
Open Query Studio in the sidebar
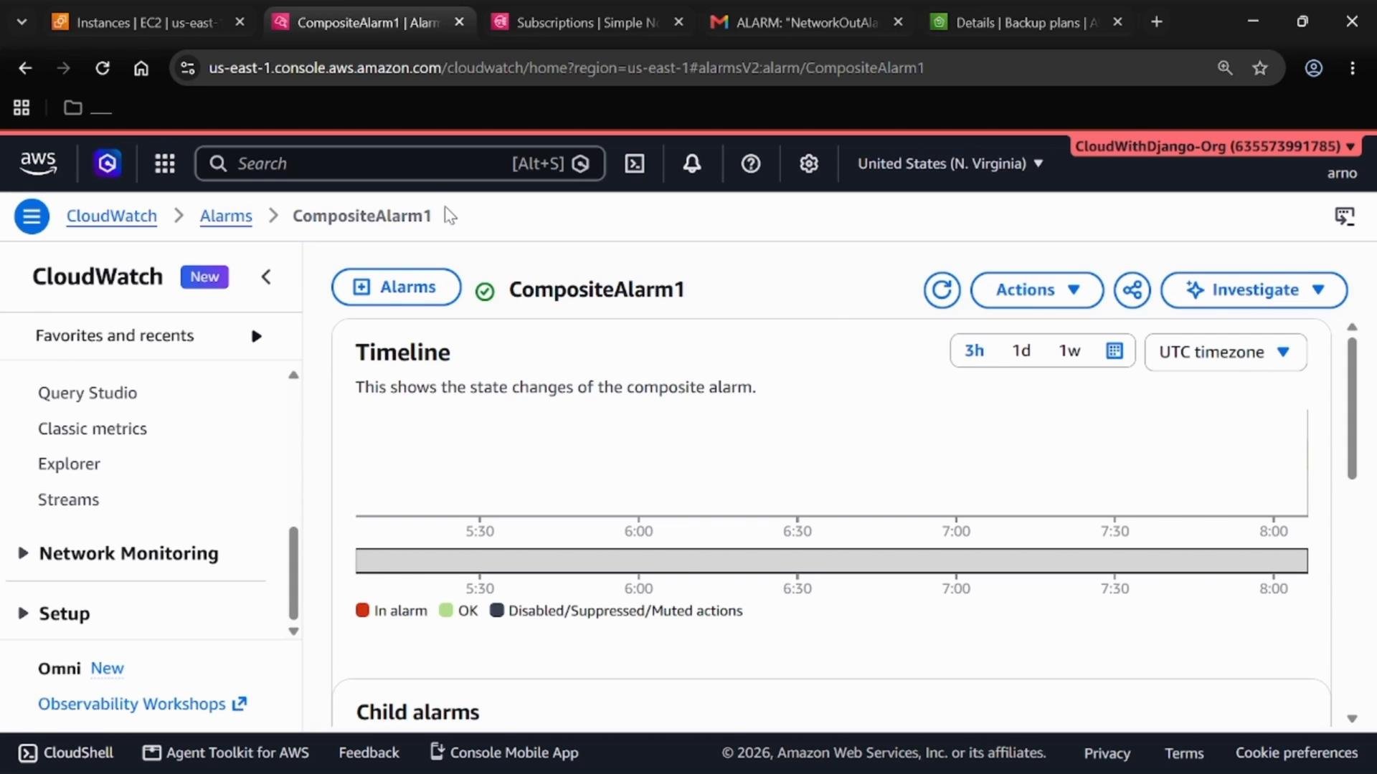87,393
